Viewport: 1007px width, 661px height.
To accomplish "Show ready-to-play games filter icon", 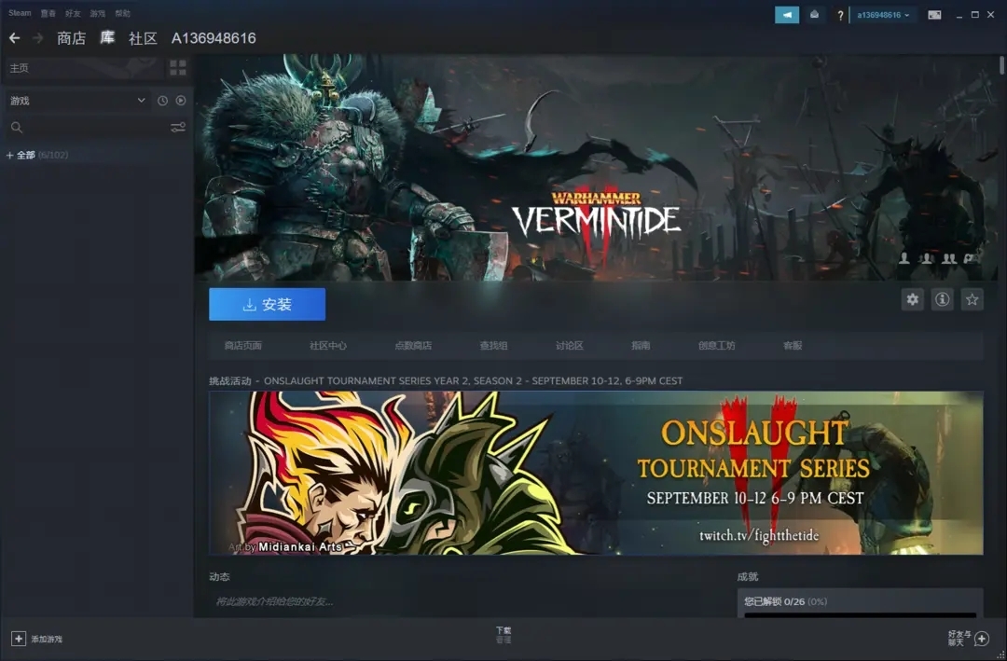I will [181, 101].
